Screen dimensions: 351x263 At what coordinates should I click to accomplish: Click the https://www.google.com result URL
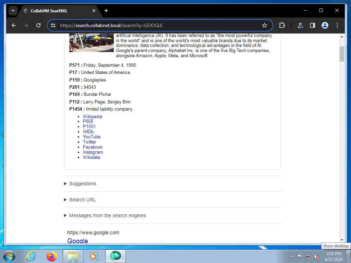[93, 233]
